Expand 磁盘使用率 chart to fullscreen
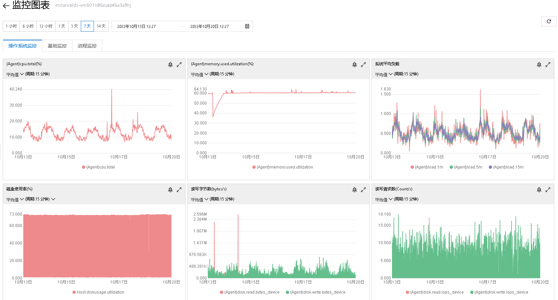558x300 pixels. (179, 190)
